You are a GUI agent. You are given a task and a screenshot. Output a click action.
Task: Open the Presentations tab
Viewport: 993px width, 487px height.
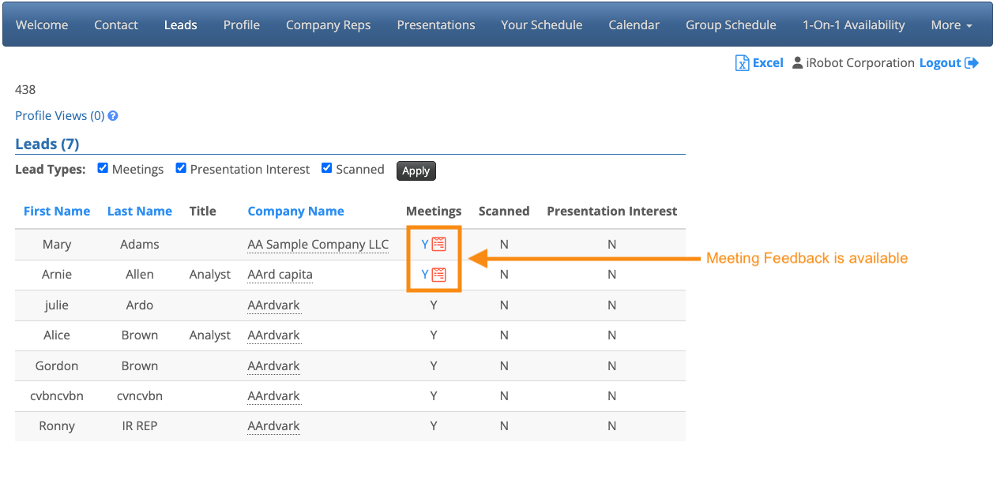[436, 25]
